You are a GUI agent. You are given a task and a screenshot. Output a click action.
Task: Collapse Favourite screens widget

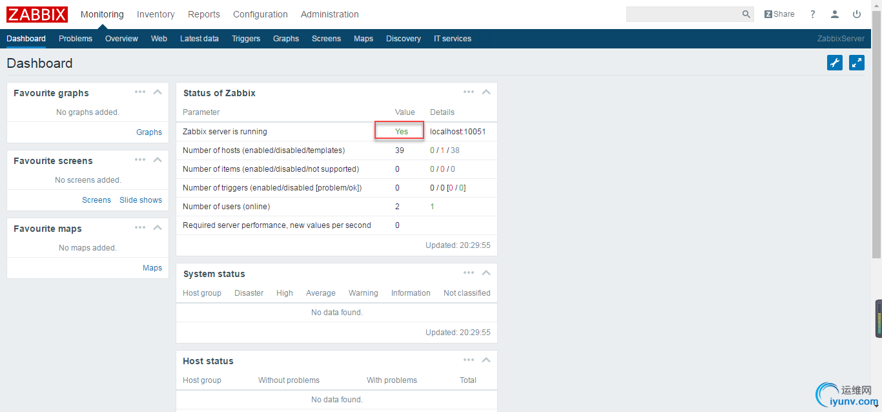click(x=158, y=160)
